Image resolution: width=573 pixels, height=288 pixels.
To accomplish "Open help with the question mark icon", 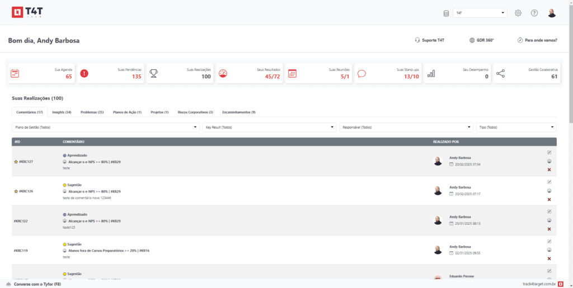I will pos(534,13).
